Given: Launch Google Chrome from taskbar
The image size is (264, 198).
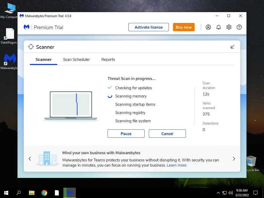Looking at the screenshot, I should coord(44,193).
